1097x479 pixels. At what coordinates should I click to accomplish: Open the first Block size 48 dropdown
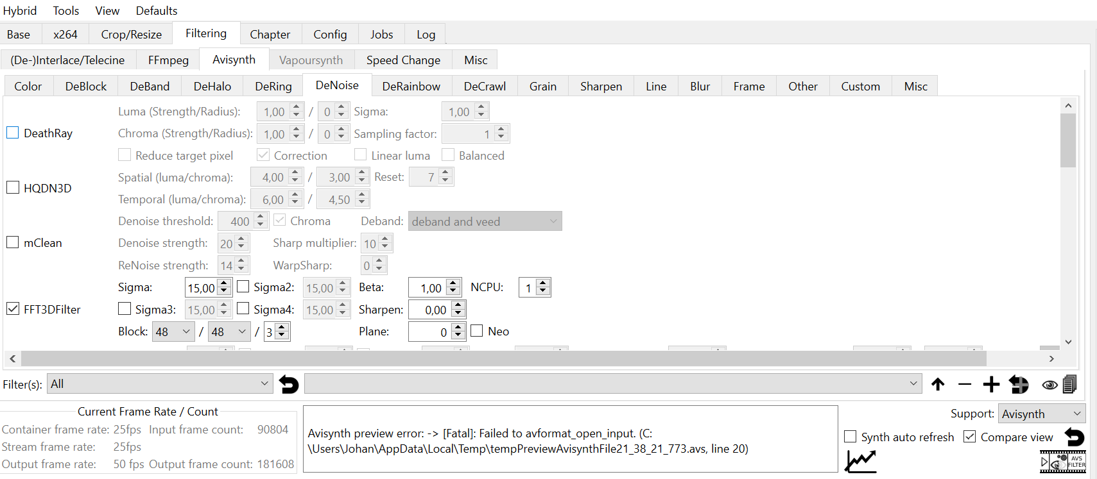coord(173,332)
